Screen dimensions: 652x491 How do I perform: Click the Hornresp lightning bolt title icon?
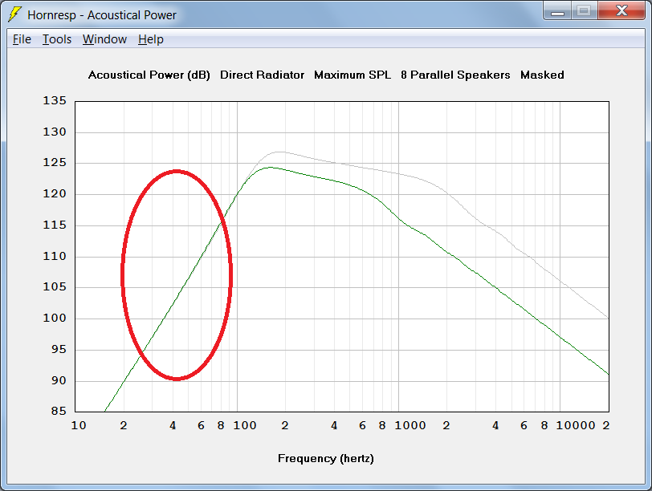click(15, 14)
